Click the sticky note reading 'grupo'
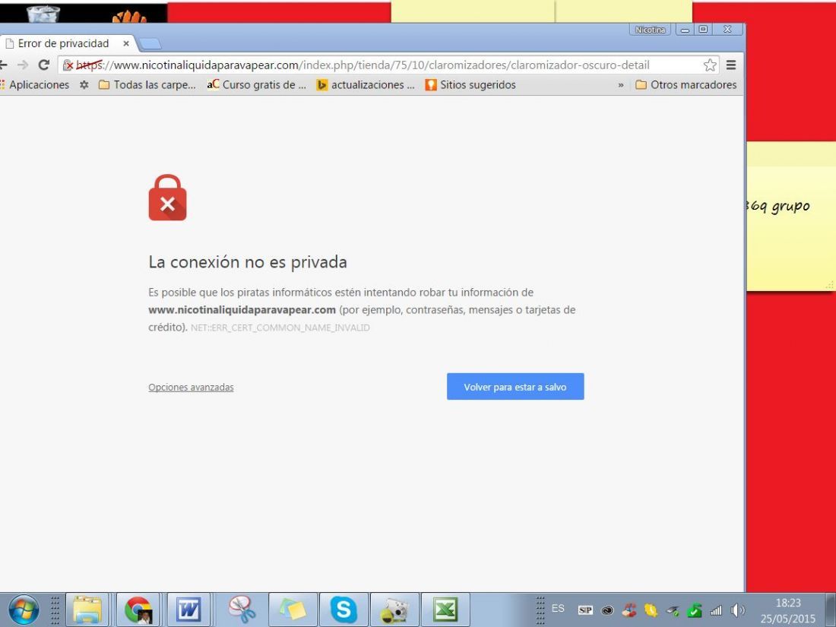The width and height of the screenshot is (836, 627). click(790, 217)
